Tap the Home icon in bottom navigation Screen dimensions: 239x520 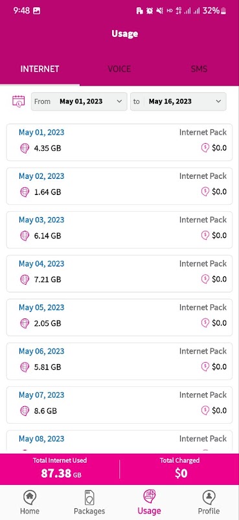(x=30, y=498)
